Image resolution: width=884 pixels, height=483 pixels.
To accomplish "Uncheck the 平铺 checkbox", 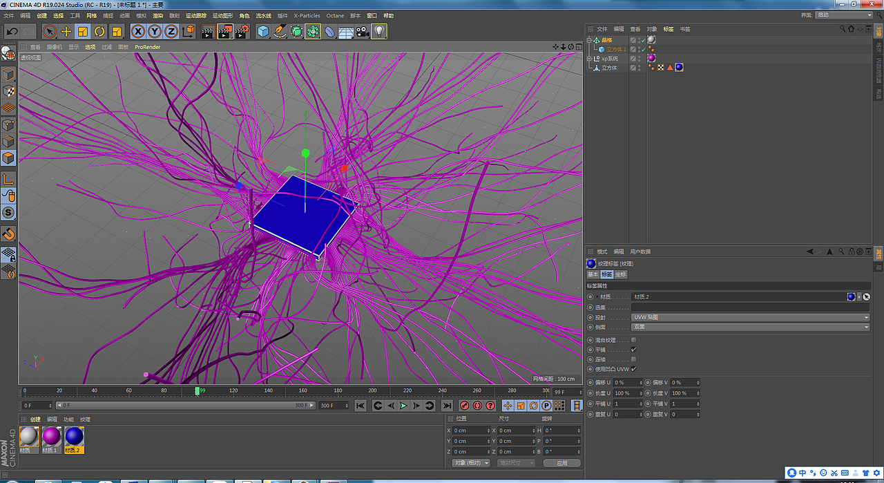I will (633, 350).
